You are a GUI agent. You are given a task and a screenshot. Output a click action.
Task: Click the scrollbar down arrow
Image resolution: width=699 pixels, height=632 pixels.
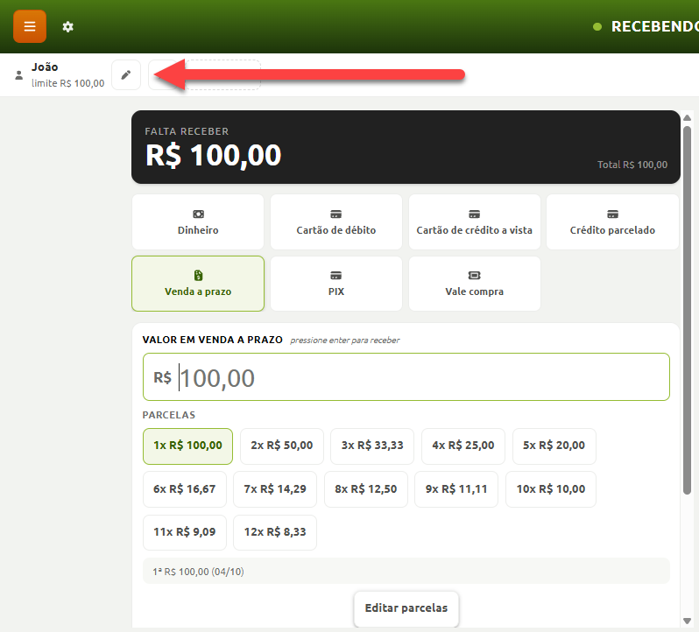tap(687, 621)
